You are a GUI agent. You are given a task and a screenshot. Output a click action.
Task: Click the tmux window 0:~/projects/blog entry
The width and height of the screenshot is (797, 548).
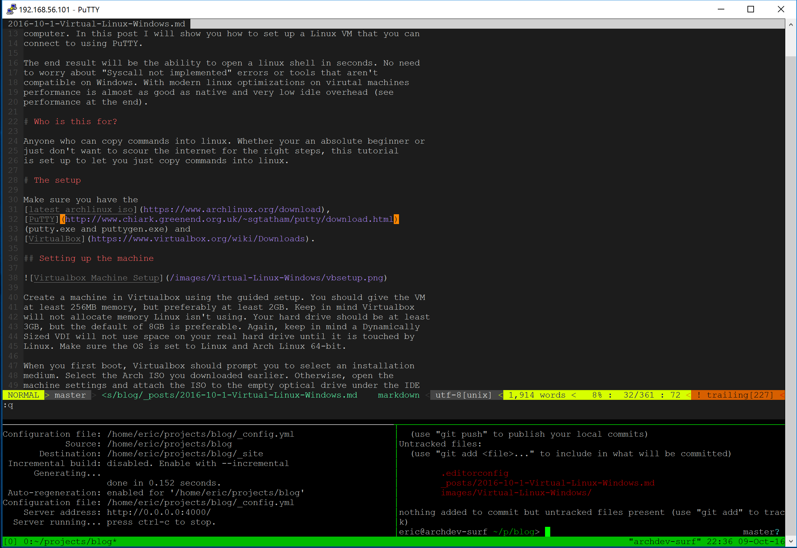(70, 541)
